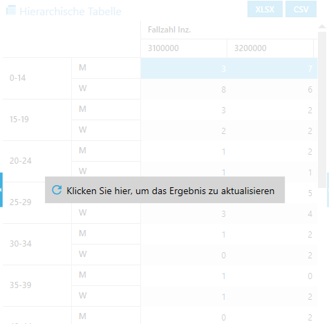Screen dimensions: 329x324
Task: Select the 0-14 age group row header
Action: pos(37,79)
